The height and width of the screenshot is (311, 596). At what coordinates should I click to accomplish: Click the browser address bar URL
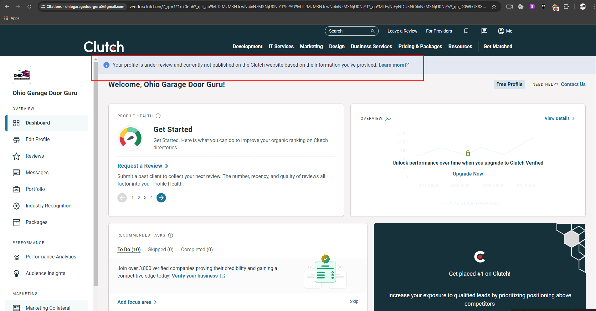tap(307, 7)
